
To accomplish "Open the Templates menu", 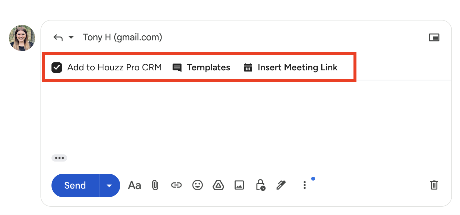I will tap(201, 68).
